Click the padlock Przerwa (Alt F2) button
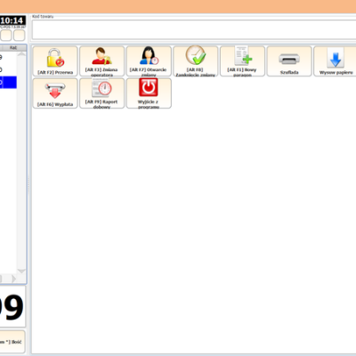The image size is (356, 356). pos(55,61)
